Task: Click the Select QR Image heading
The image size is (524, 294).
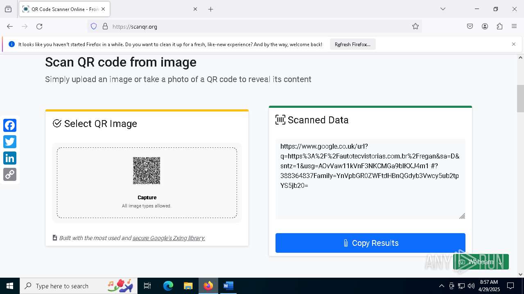Action: point(101,124)
